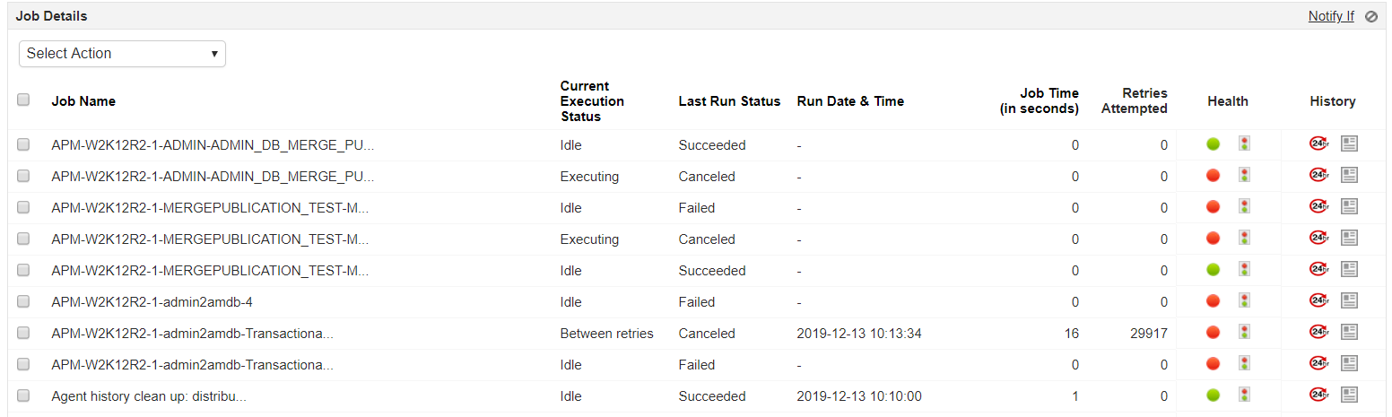The height and width of the screenshot is (417, 1392).
Task: Click the traffic-light health icon for Between retries row
Action: pos(1244,332)
